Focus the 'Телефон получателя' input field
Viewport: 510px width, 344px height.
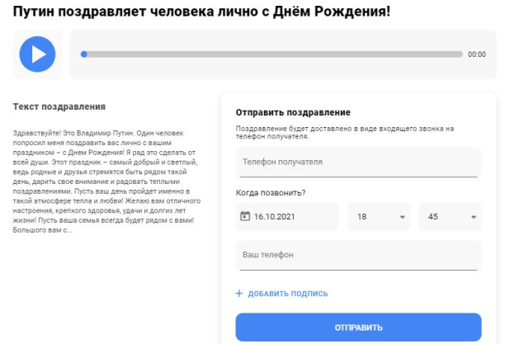(358, 162)
